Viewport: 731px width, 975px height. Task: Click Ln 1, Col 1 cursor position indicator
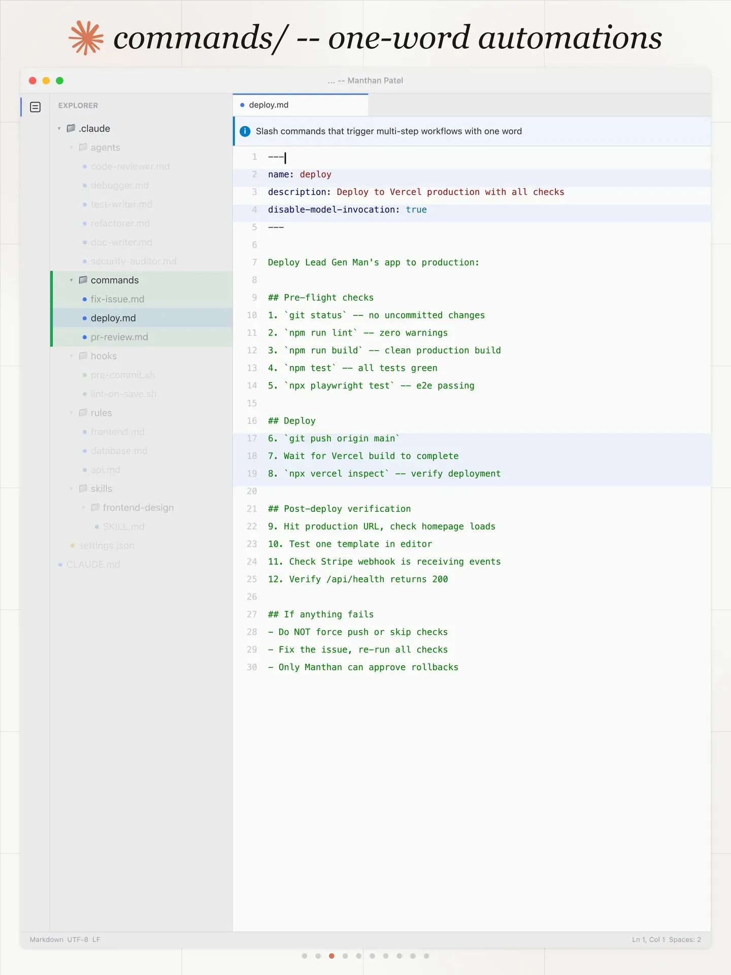click(x=648, y=939)
